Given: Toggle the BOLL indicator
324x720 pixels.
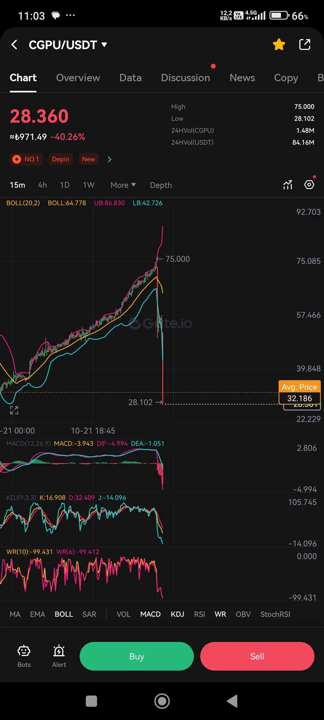Looking at the screenshot, I should point(64,614).
